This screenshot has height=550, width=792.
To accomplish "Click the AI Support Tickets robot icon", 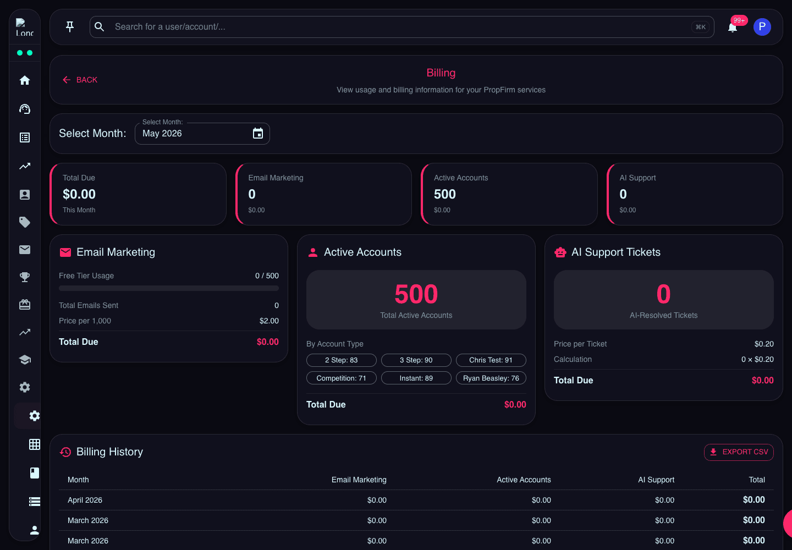I will pyautogui.click(x=560, y=252).
